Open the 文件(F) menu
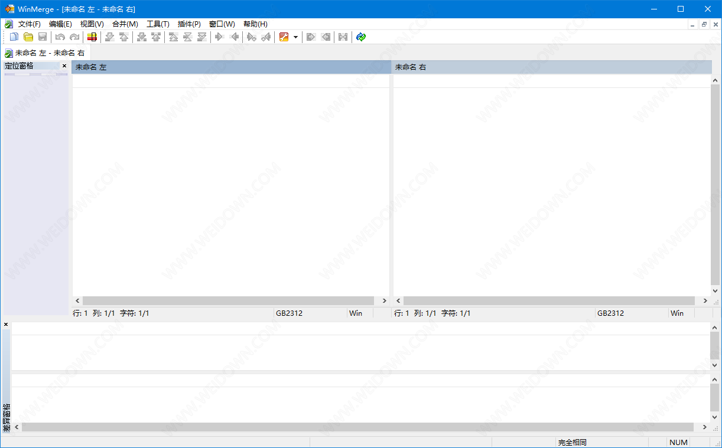722x448 pixels. point(30,24)
